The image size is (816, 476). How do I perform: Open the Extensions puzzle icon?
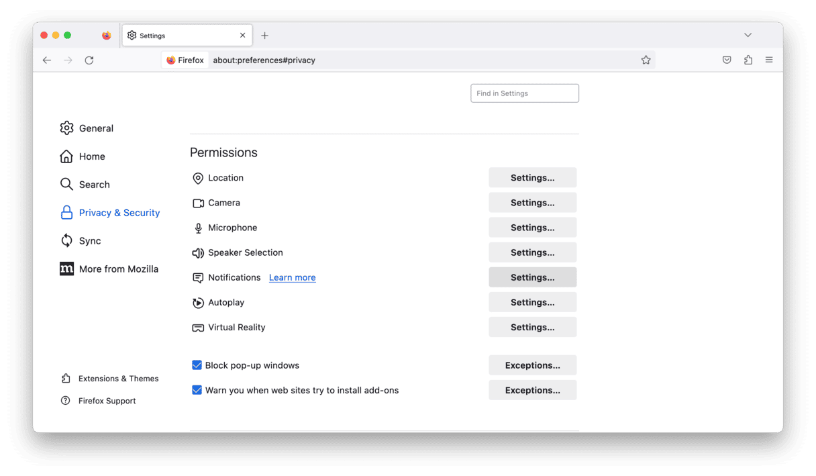point(748,60)
